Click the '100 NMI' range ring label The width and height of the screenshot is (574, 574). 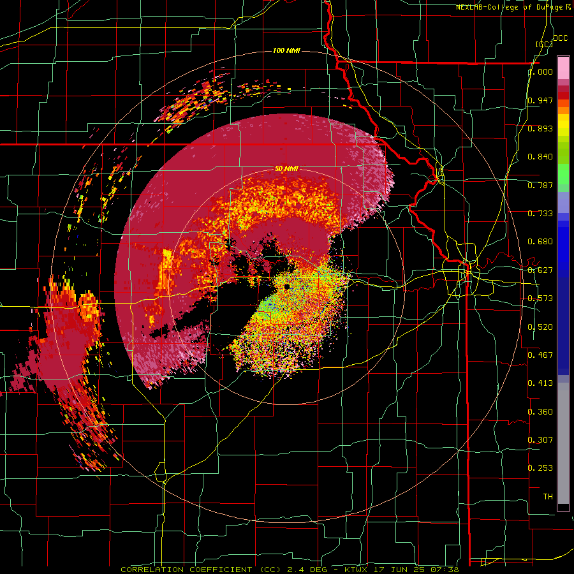[286, 50]
